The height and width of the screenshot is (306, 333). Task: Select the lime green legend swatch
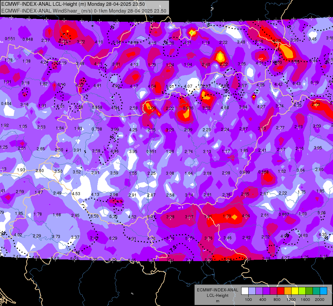pyautogui.click(x=302, y=291)
